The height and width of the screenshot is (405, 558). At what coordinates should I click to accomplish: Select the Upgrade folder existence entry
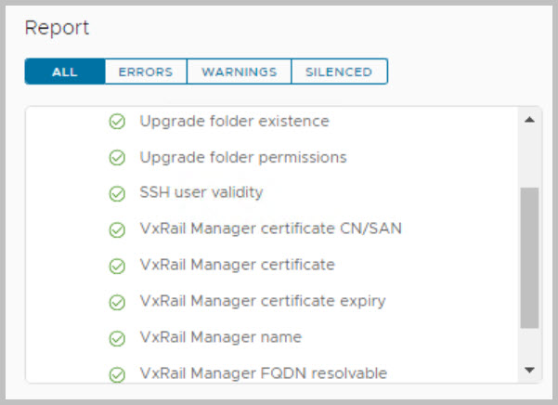coord(234,121)
